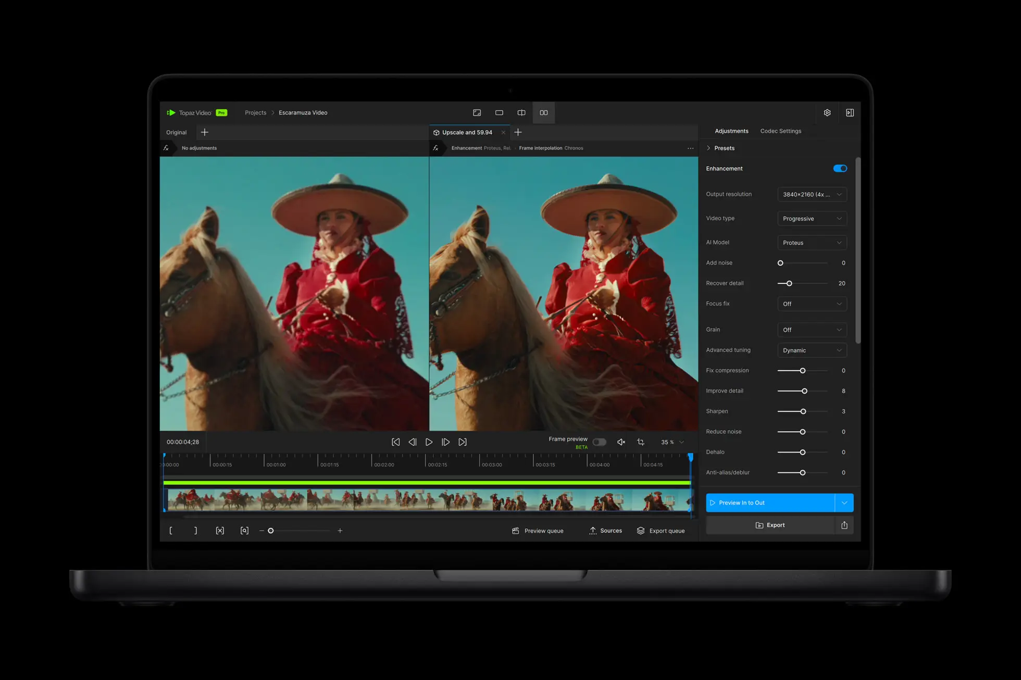This screenshot has height=680, width=1021.
Task: Open the Preview queue
Action: click(538, 531)
